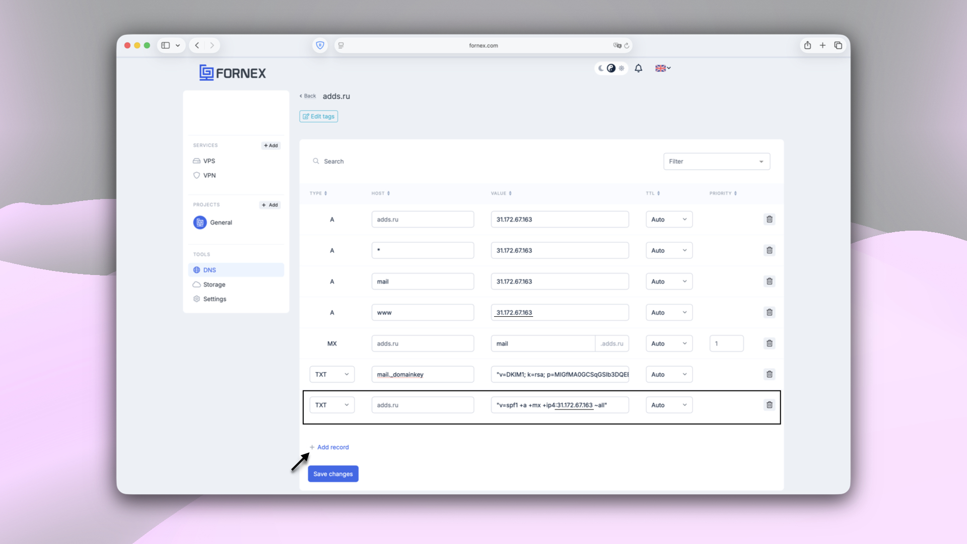The image size is (967, 544).
Task: Open Settings via the gear icon
Action: pyautogui.click(x=197, y=299)
